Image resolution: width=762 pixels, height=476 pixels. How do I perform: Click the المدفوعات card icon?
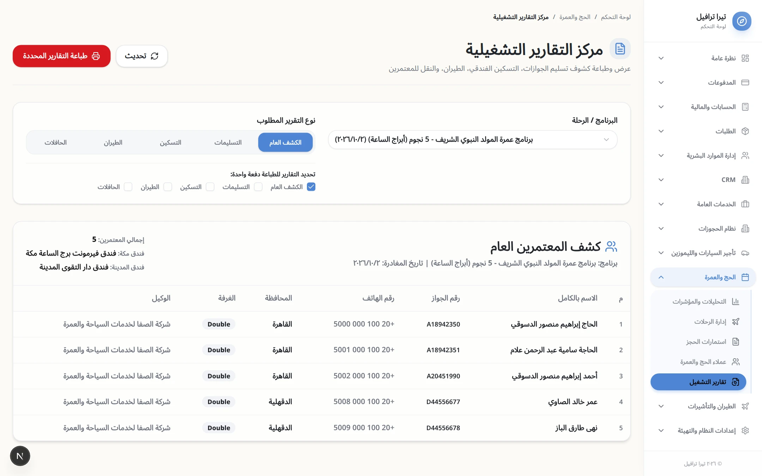745,83
